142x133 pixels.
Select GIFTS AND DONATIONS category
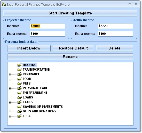coord(40,111)
